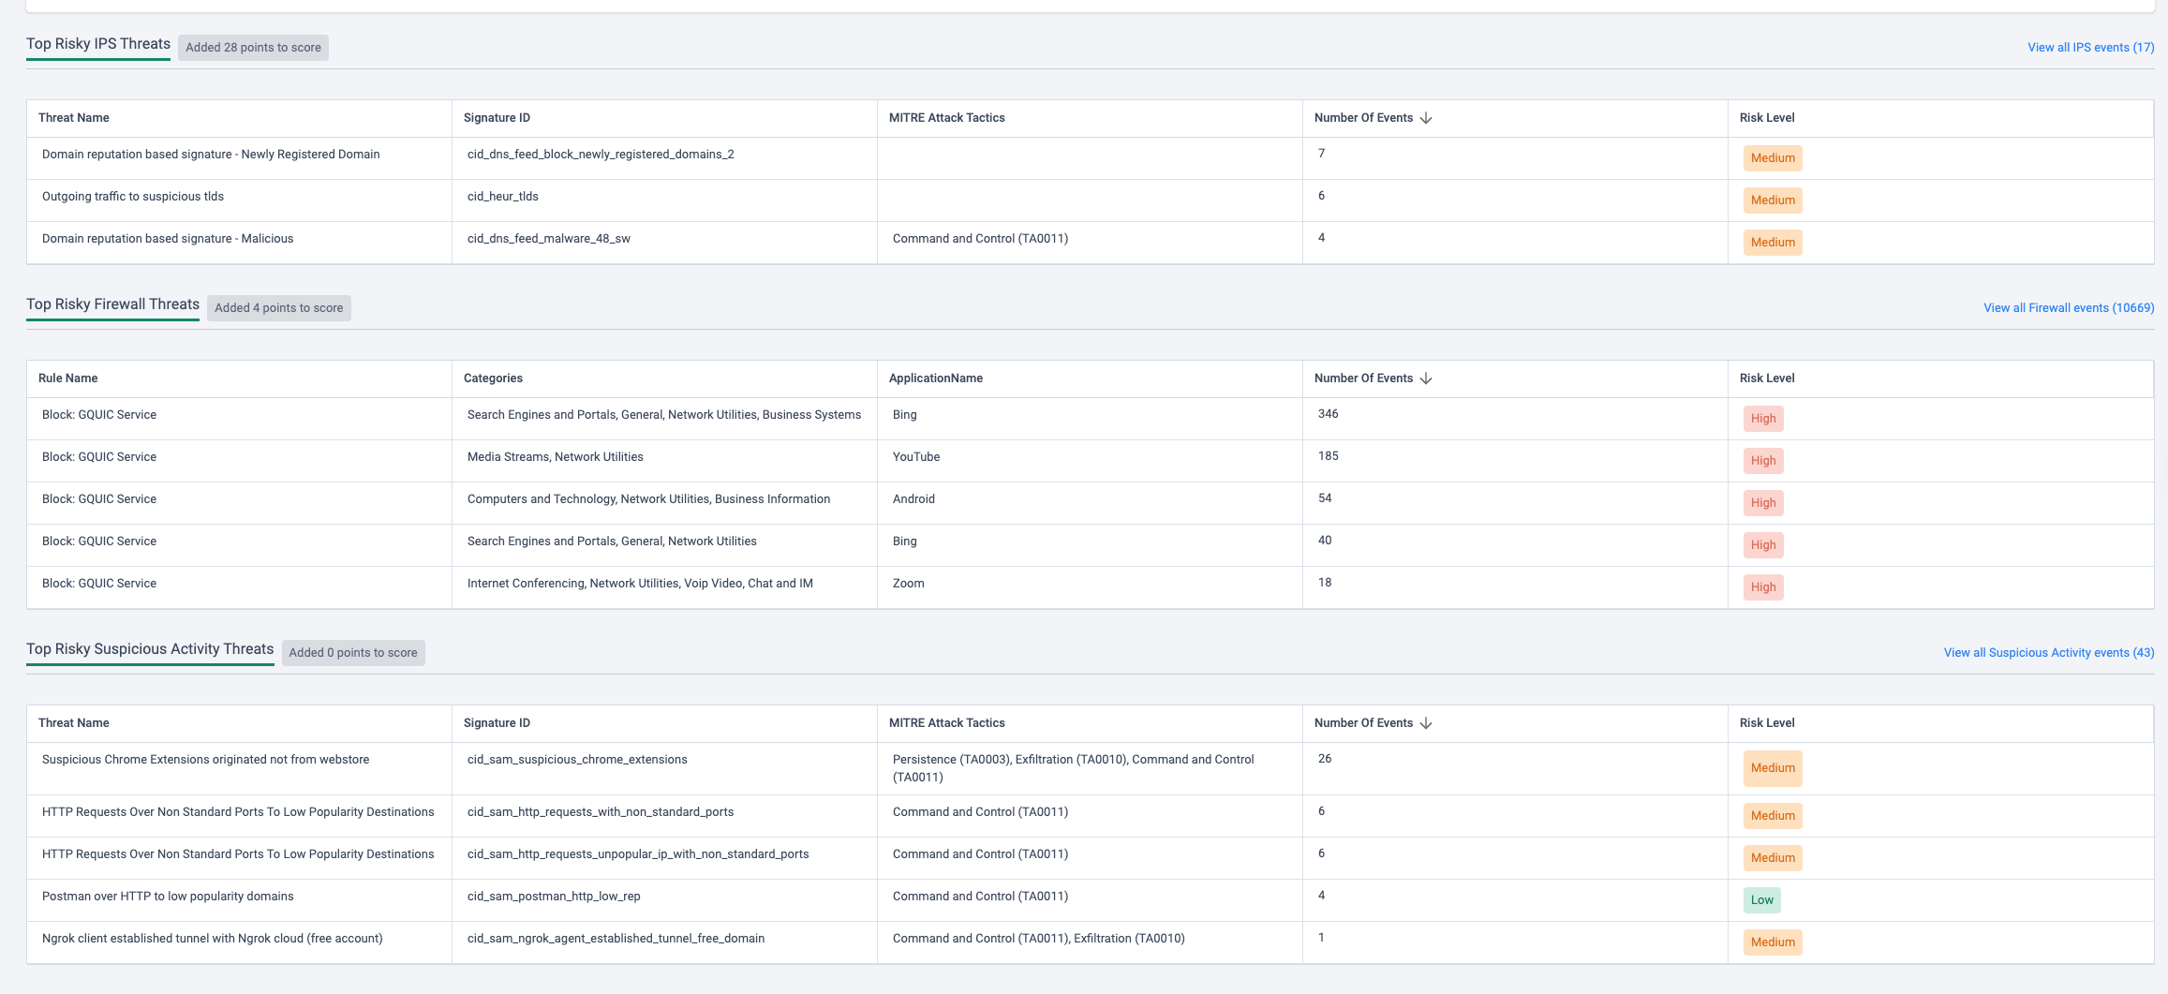The width and height of the screenshot is (2168, 994).
Task: Click 'Added 0 points to score' badge
Action: (353, 653)
